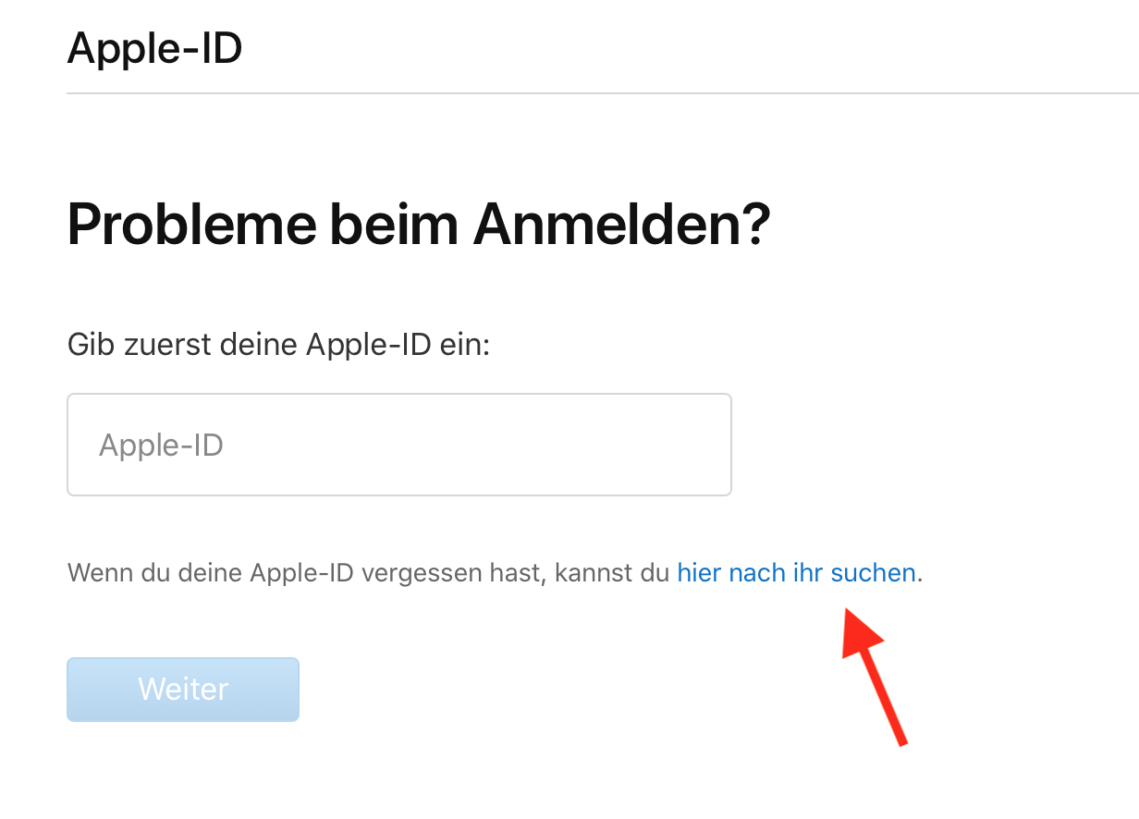
Task: Click the tail end of the red arrow
Action: click(x=900, y=740)
